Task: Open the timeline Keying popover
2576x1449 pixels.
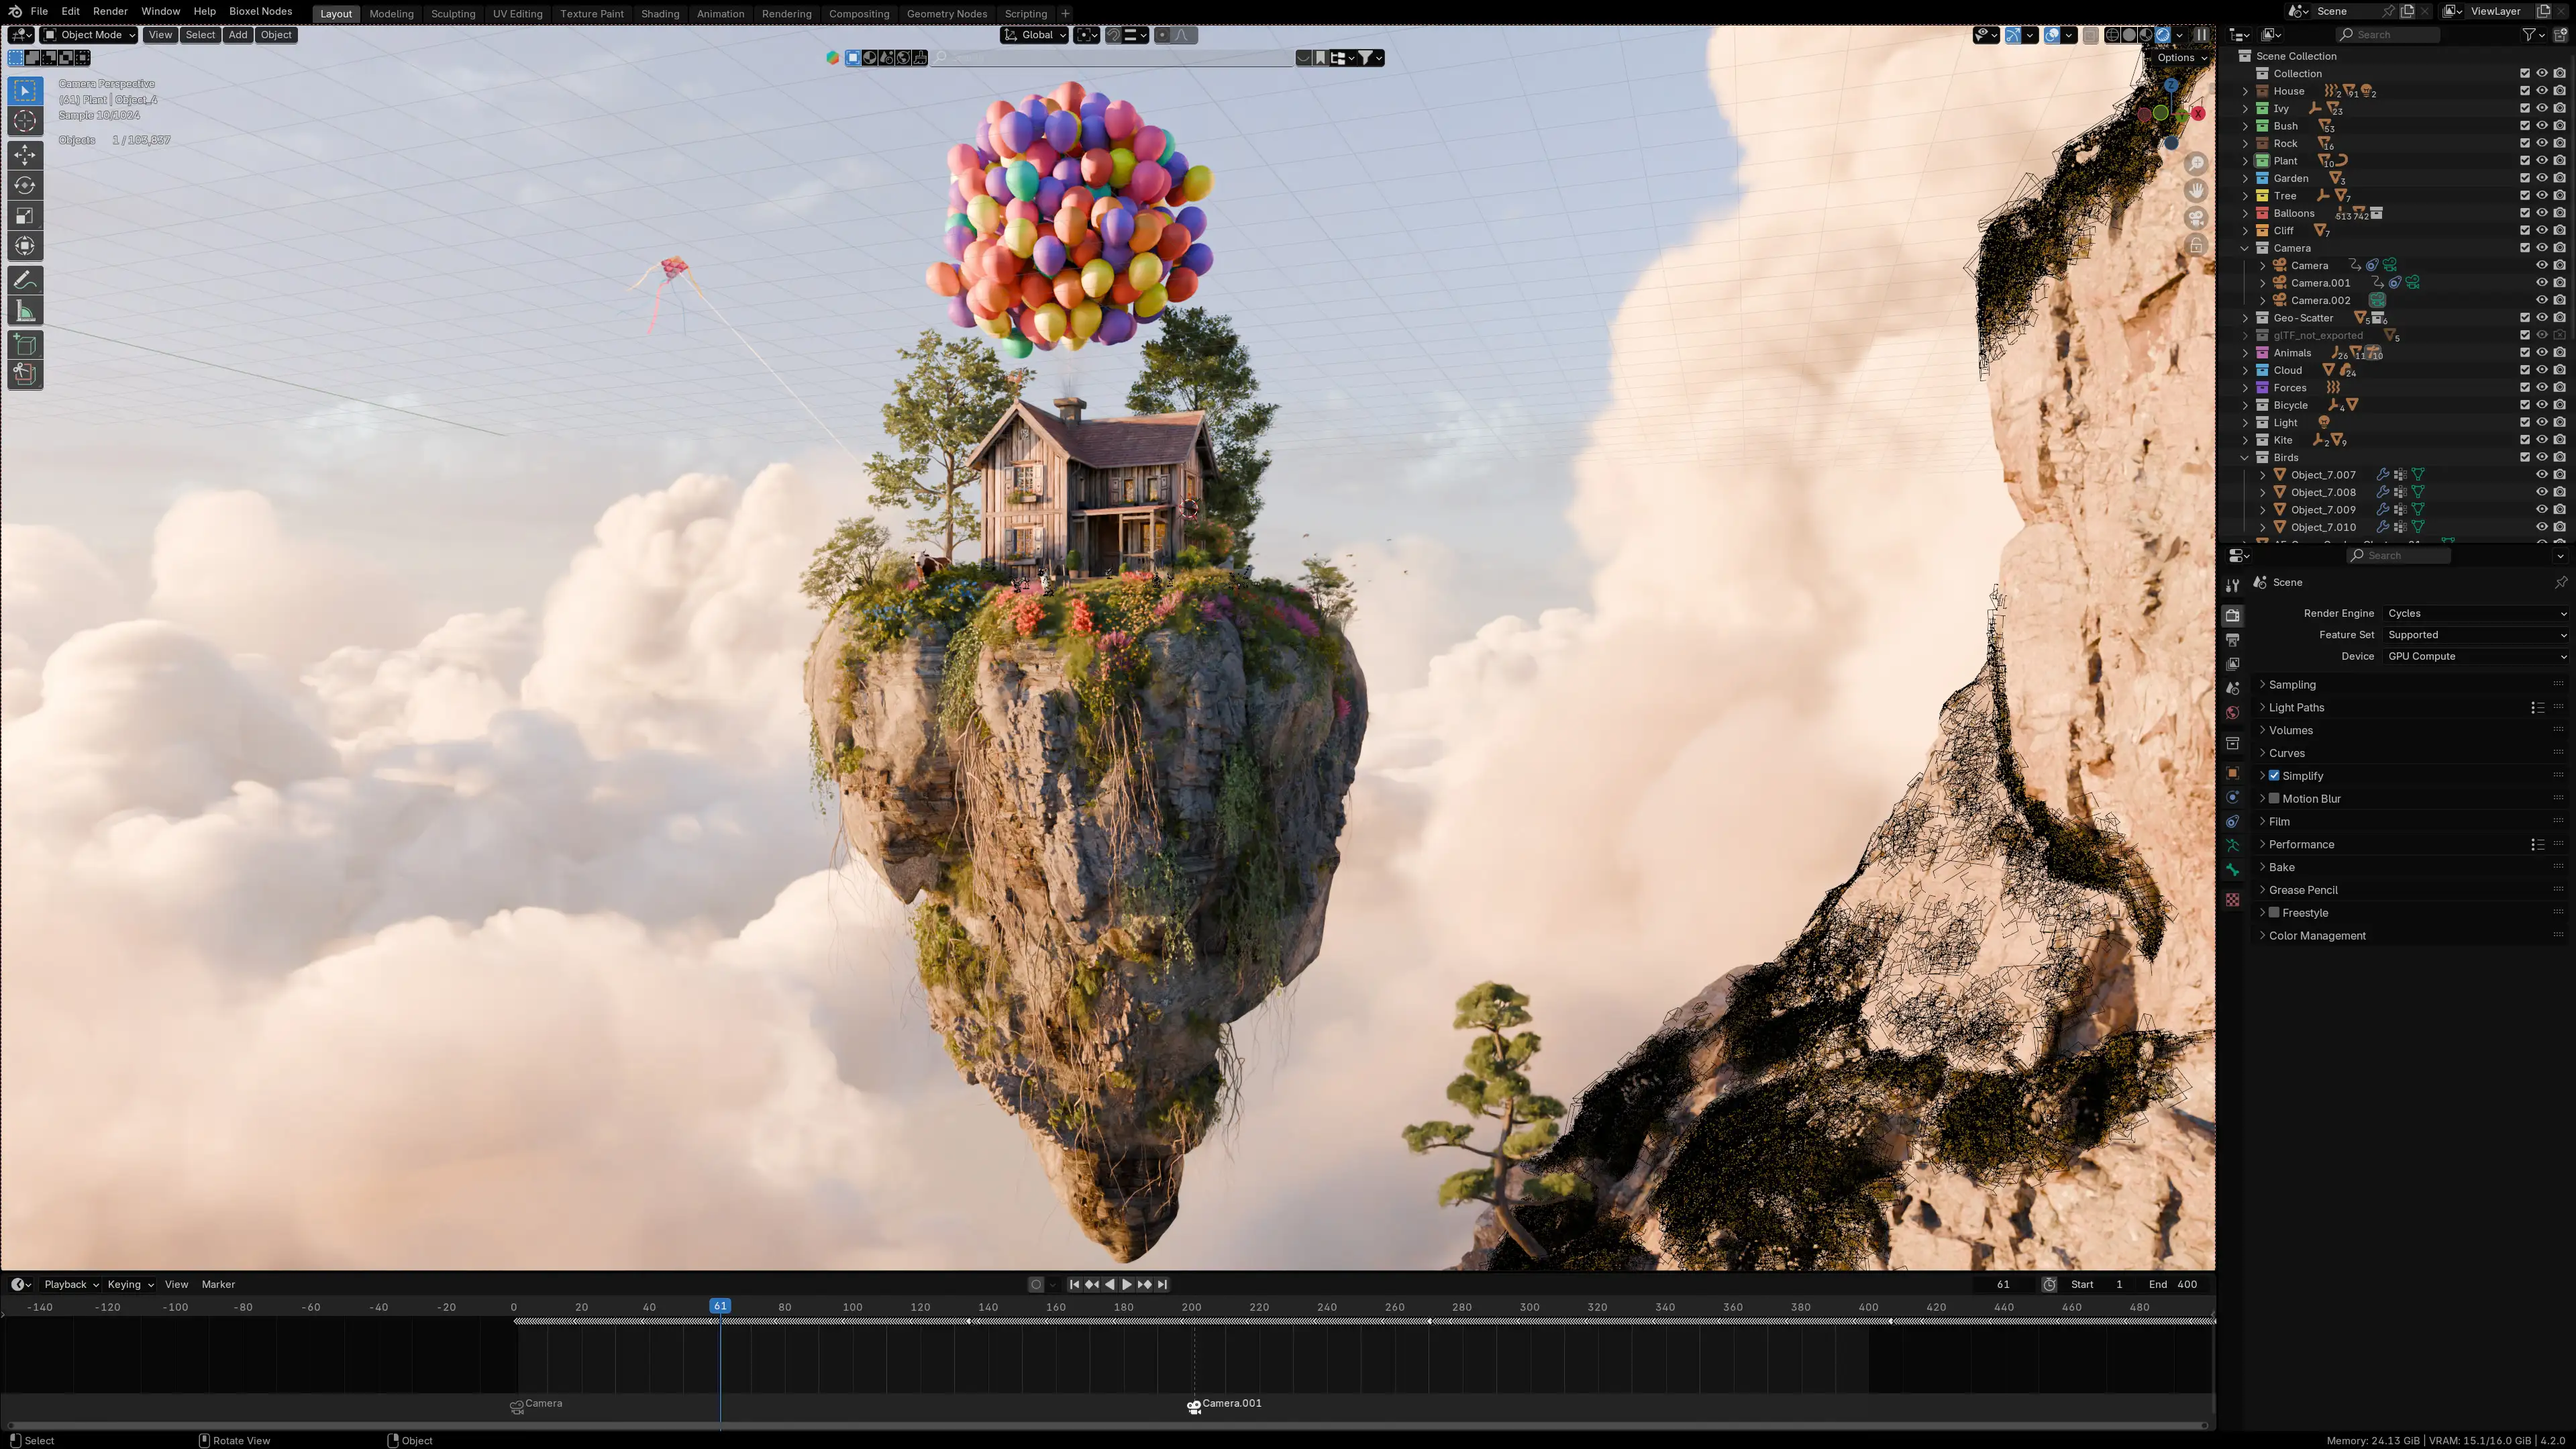Action: tap(130, 1285)
